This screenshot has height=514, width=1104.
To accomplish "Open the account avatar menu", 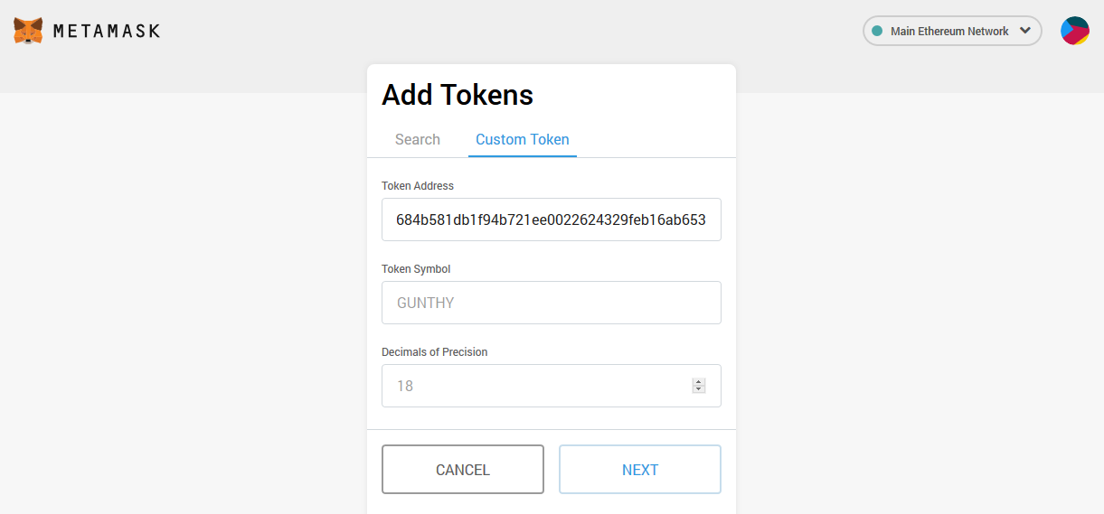I will point(1074,31).
